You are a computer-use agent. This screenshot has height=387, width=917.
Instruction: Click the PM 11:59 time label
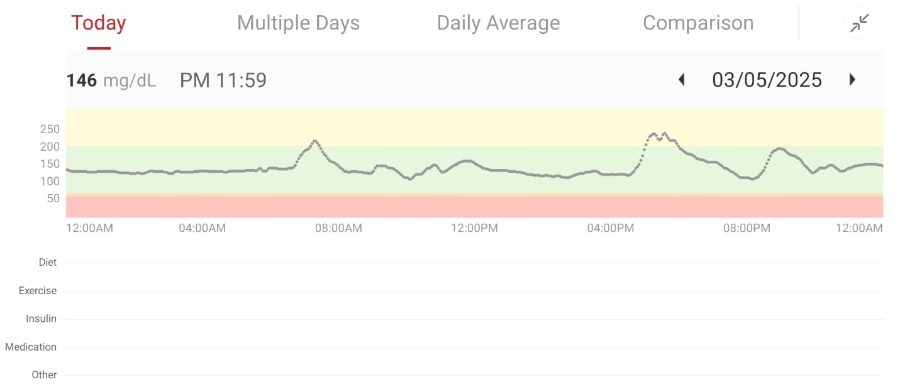[223, 80]
